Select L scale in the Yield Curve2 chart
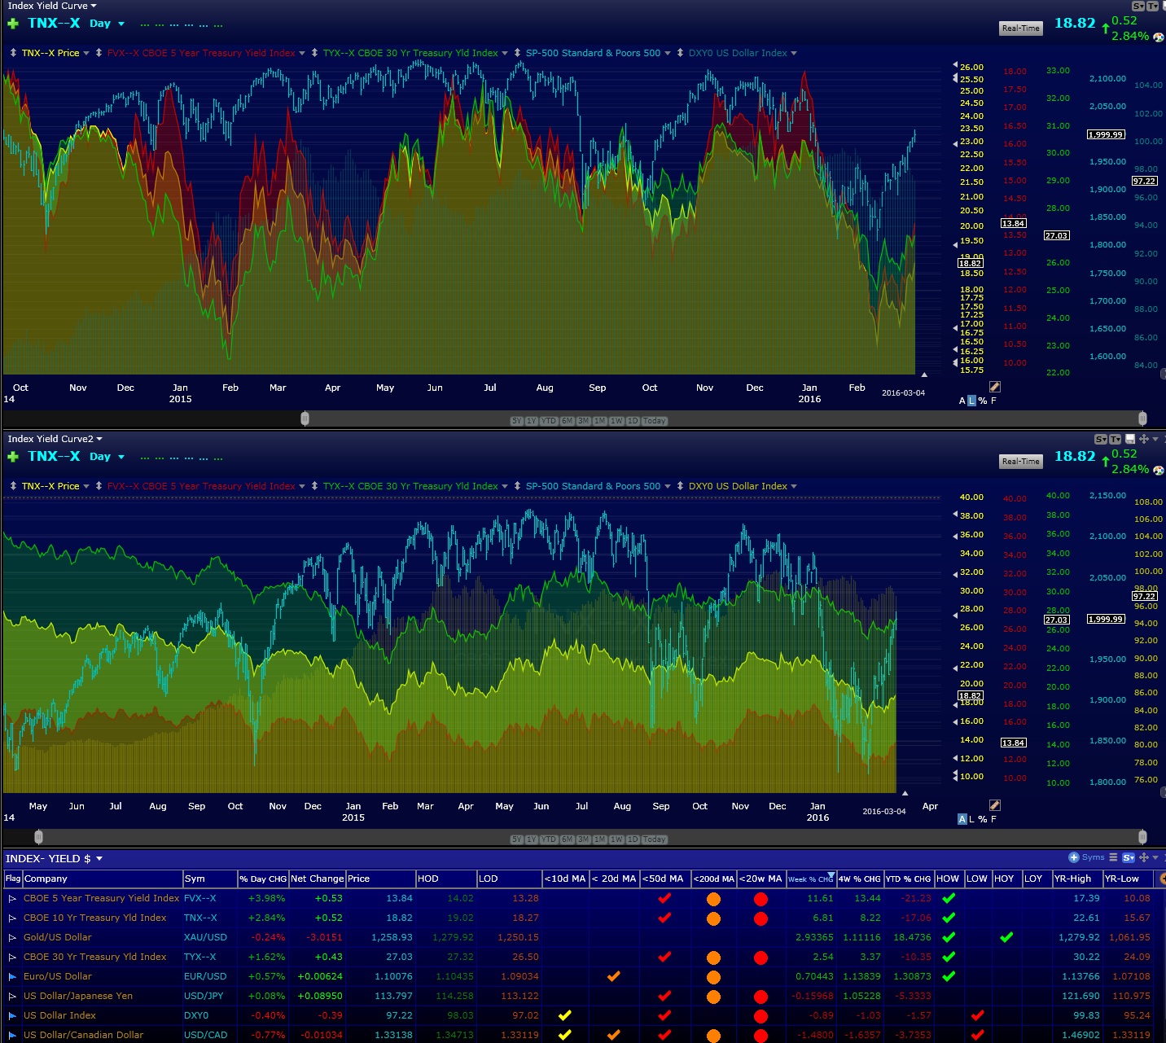Screen dimensions: 1166x1043 click(971, 819)
